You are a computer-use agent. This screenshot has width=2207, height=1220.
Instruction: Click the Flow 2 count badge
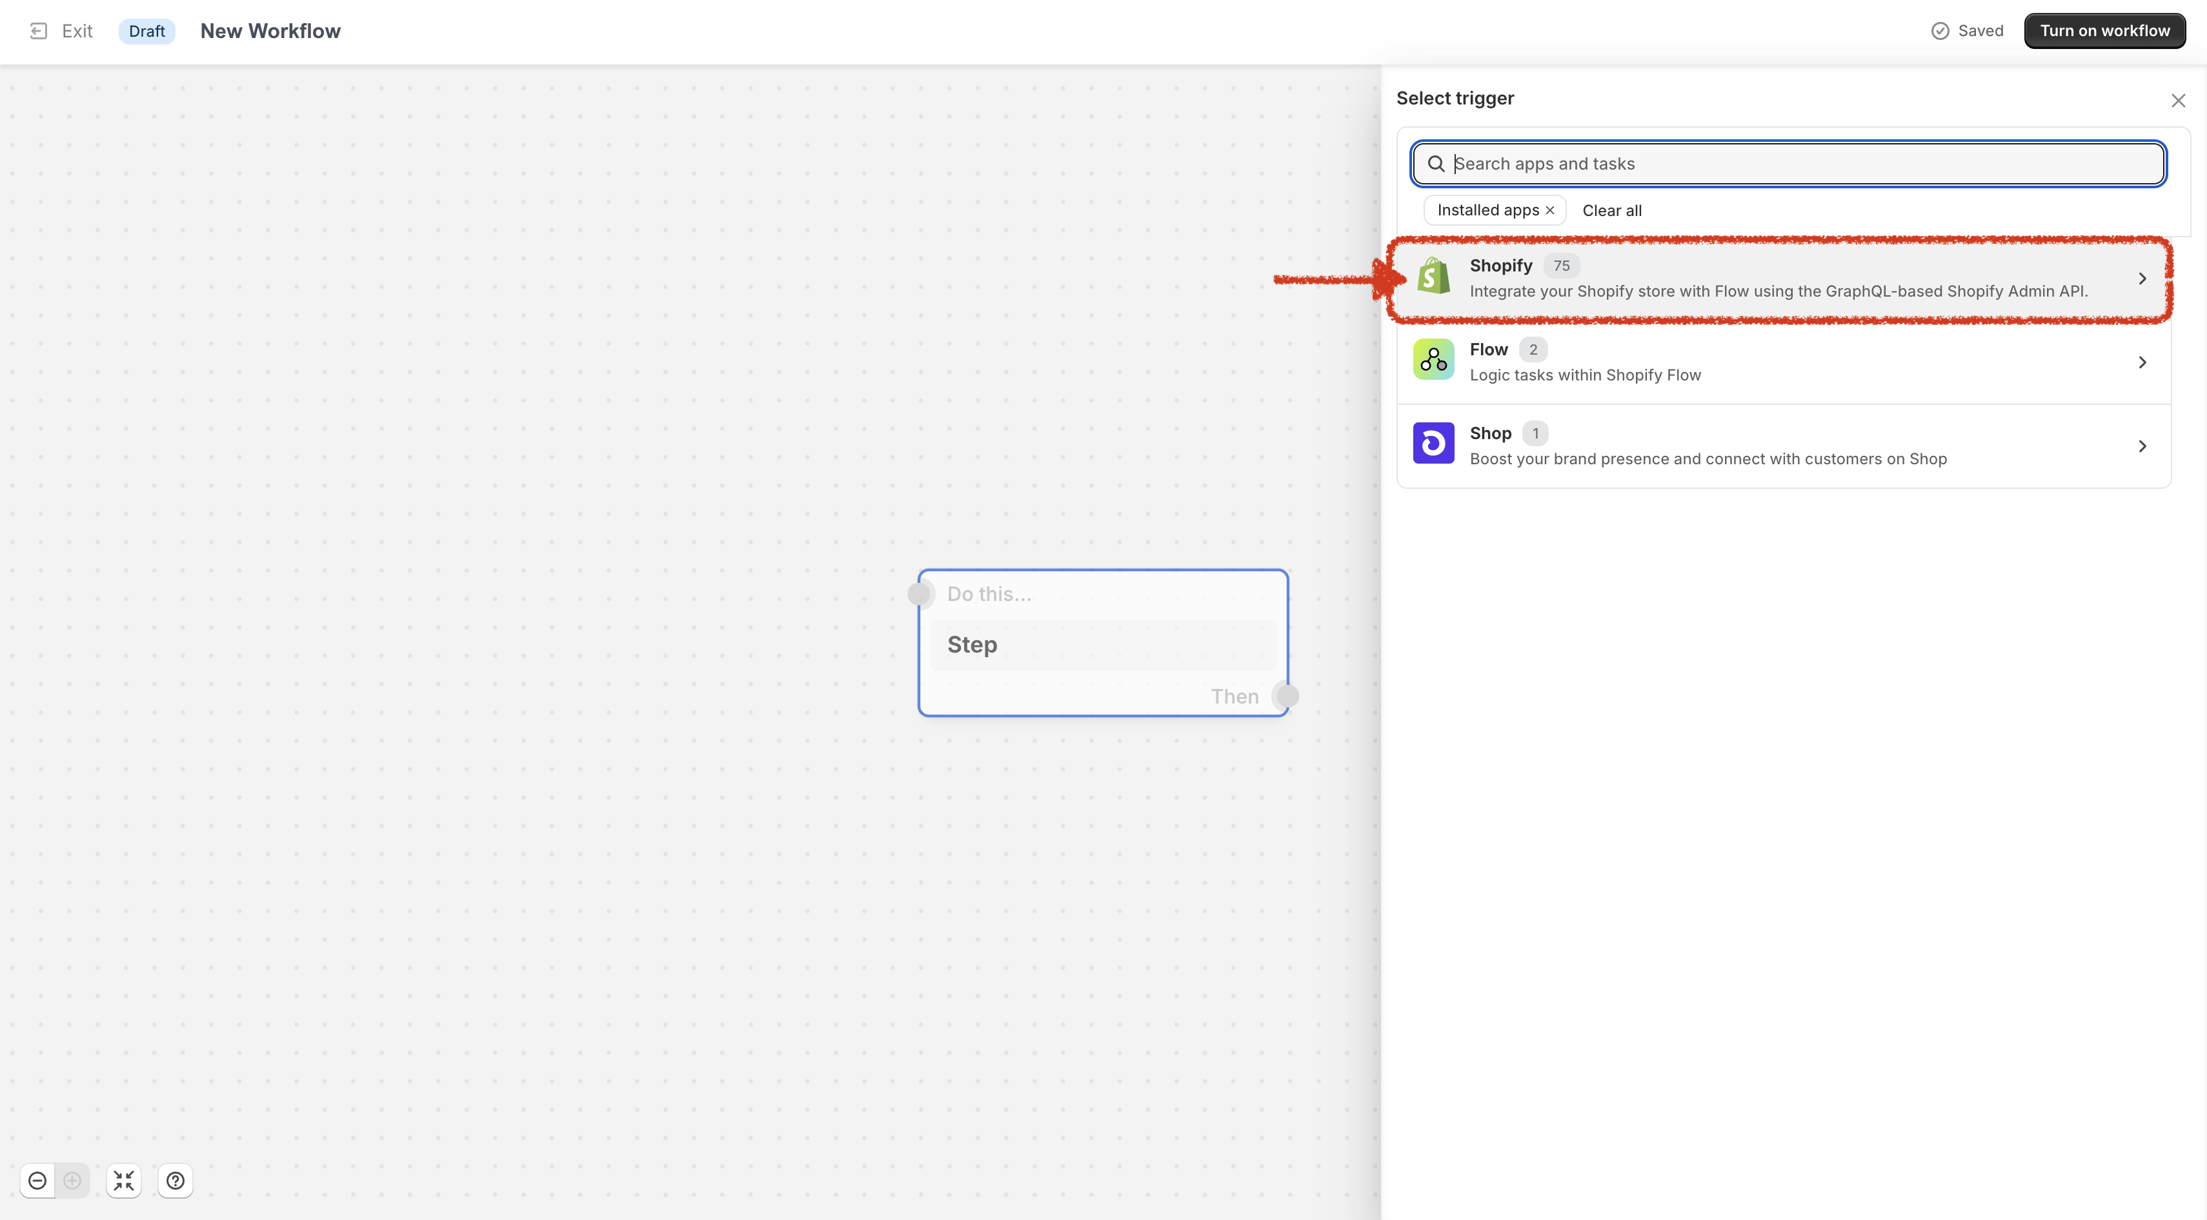1533,349
